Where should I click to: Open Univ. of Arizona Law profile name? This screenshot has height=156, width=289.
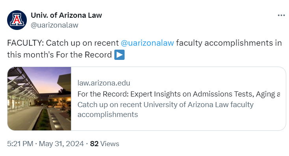(66, 15)
